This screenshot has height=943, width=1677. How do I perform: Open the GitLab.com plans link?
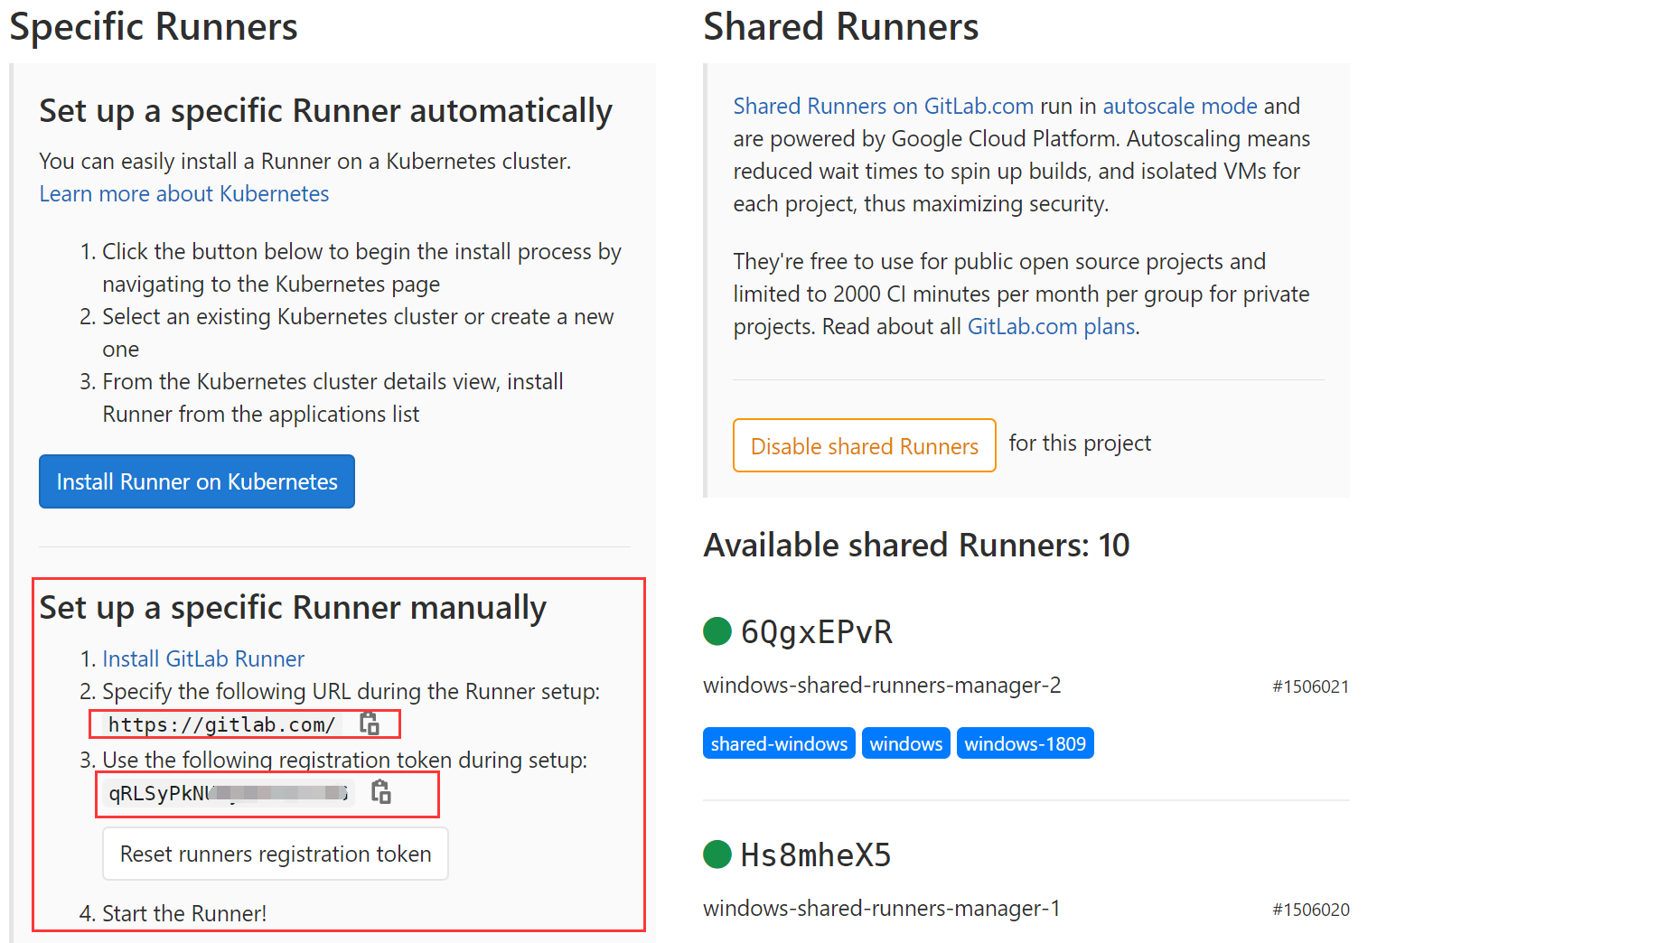tap(1052, 326)
